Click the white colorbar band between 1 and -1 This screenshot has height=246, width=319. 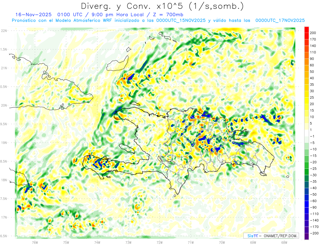tap(307, 133)
